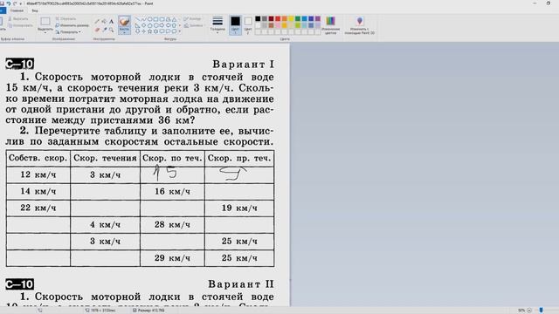Select the Magnifier tool
This screenshot has width=559, height=314.
point(111,30)
